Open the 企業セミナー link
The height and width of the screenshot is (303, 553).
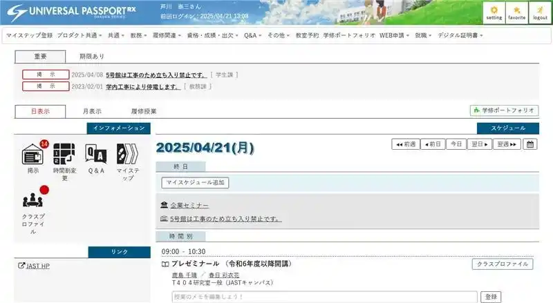[x=189, y=206]
